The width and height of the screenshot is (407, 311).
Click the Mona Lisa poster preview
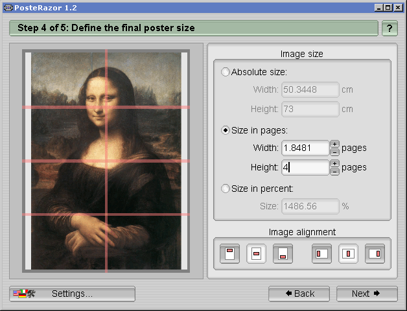point(106,161)
